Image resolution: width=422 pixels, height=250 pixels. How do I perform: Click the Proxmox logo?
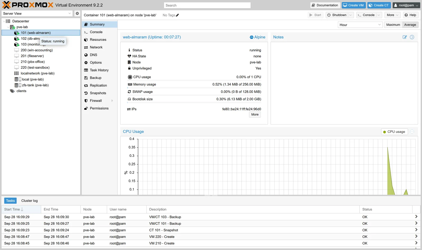pos(28,5)
